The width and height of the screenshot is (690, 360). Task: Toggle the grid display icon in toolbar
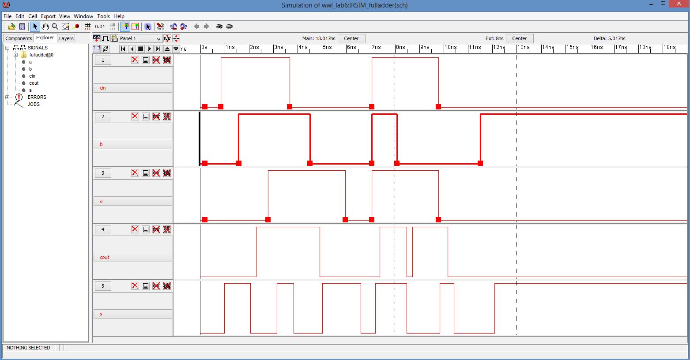tap(87, 26)
